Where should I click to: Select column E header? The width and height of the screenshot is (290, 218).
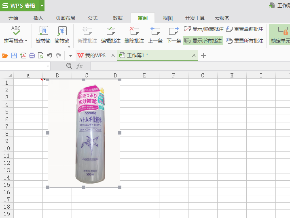tap(144, 75)
